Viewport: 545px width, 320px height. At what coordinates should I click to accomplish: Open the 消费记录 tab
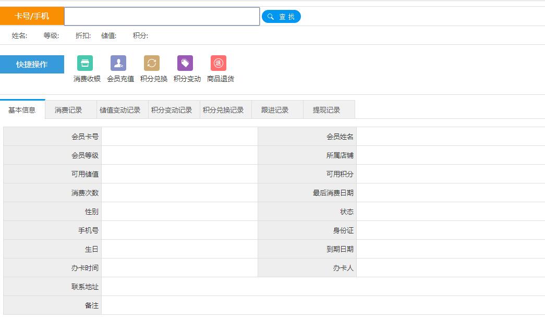coord(68,110)
